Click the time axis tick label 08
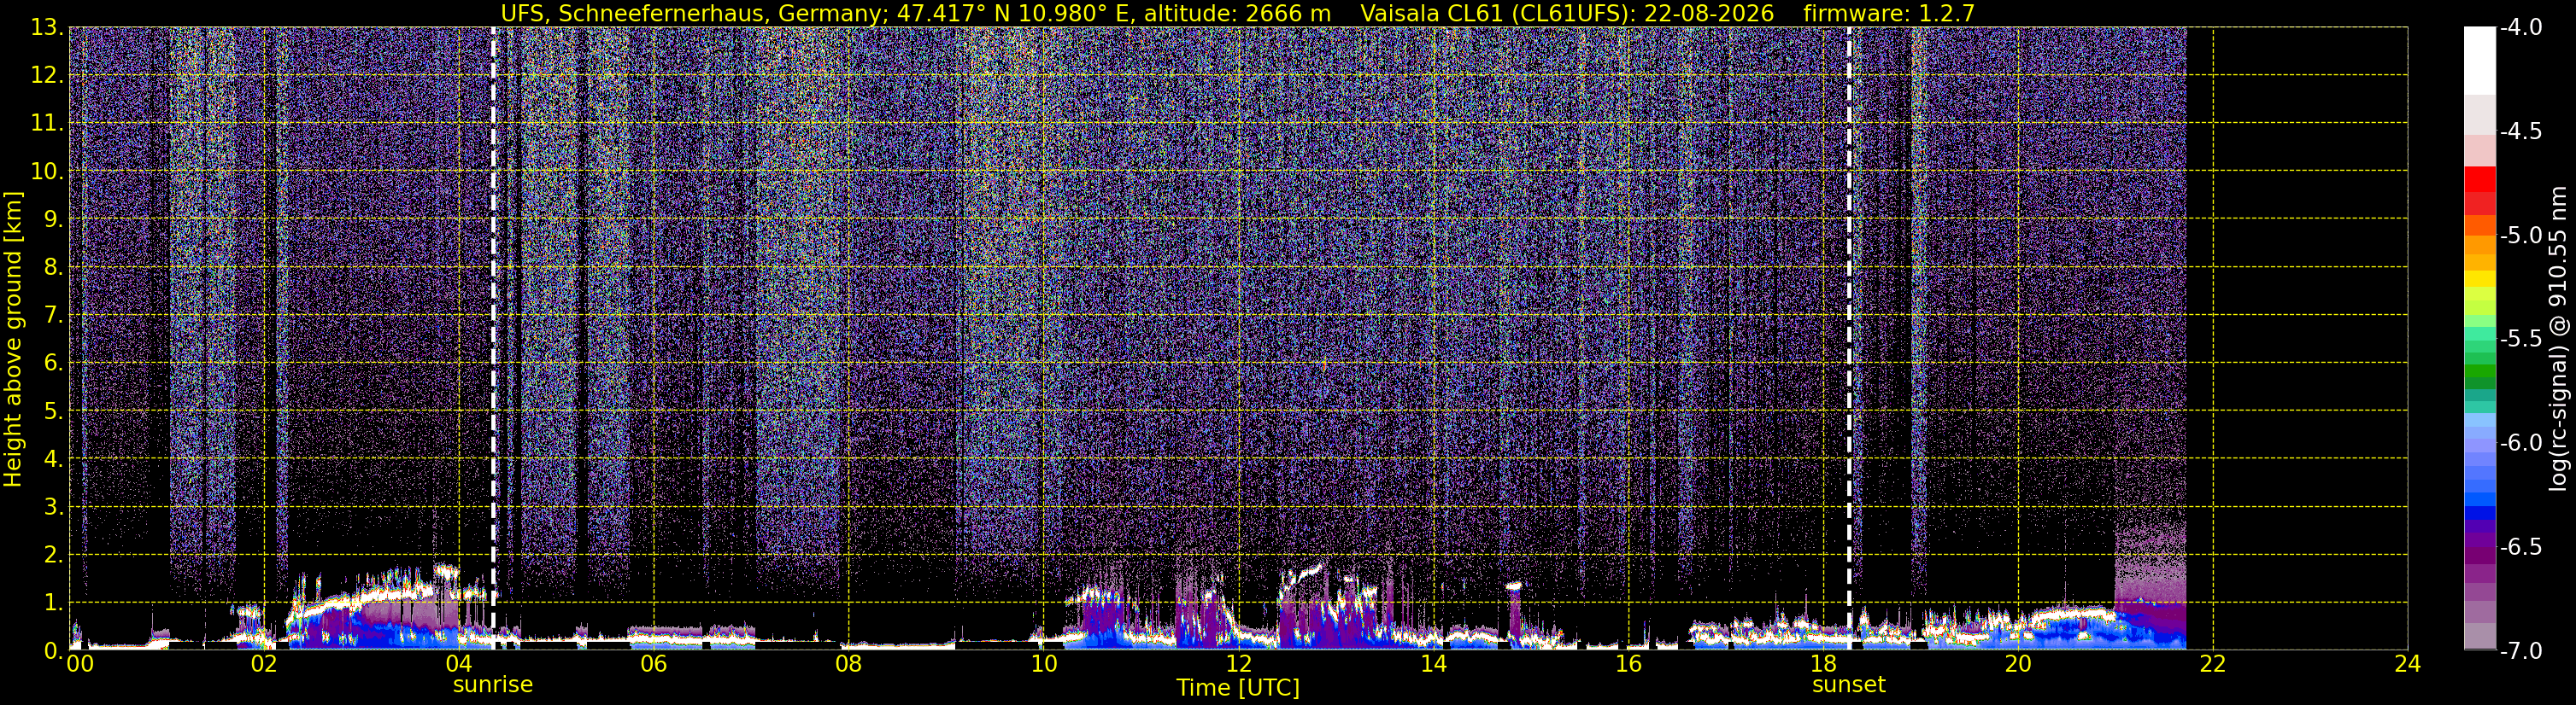The image size is (2576, 705). point(849,665)
